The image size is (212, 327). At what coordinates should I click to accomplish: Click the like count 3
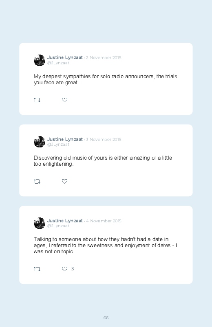click(73, 269)
